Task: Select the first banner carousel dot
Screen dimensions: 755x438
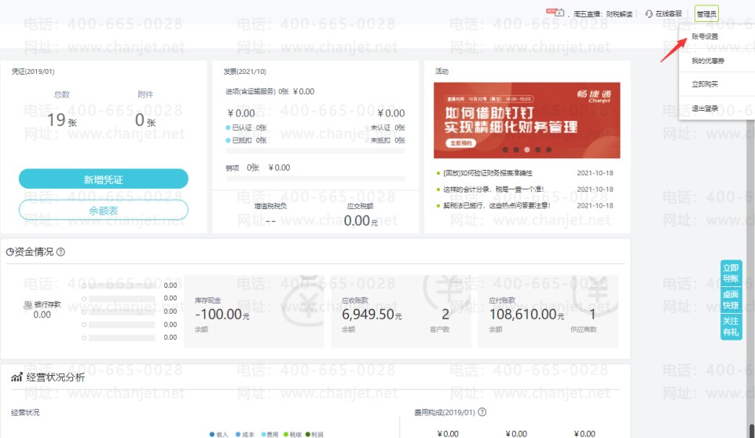Action: [505, 150]
